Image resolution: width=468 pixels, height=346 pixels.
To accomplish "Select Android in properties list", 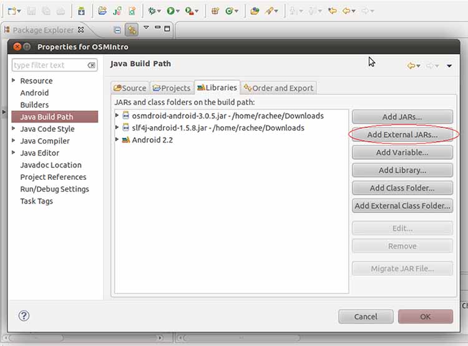I will (34, 93).
